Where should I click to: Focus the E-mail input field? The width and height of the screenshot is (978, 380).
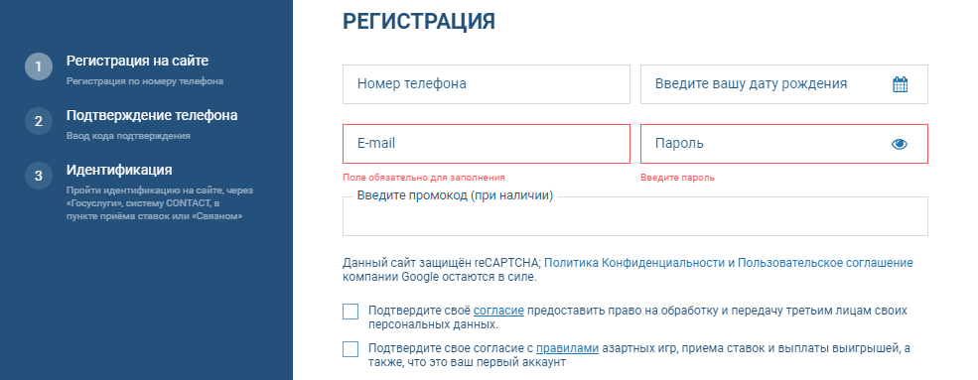click(487, 144)
